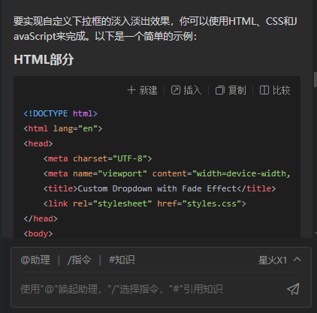Select the /指令 command shortcut

click(79, 260)
